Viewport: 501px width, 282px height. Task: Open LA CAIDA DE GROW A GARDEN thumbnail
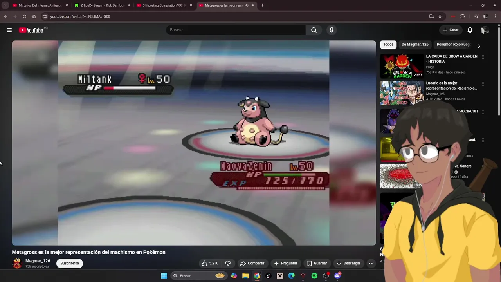point(402,66)
